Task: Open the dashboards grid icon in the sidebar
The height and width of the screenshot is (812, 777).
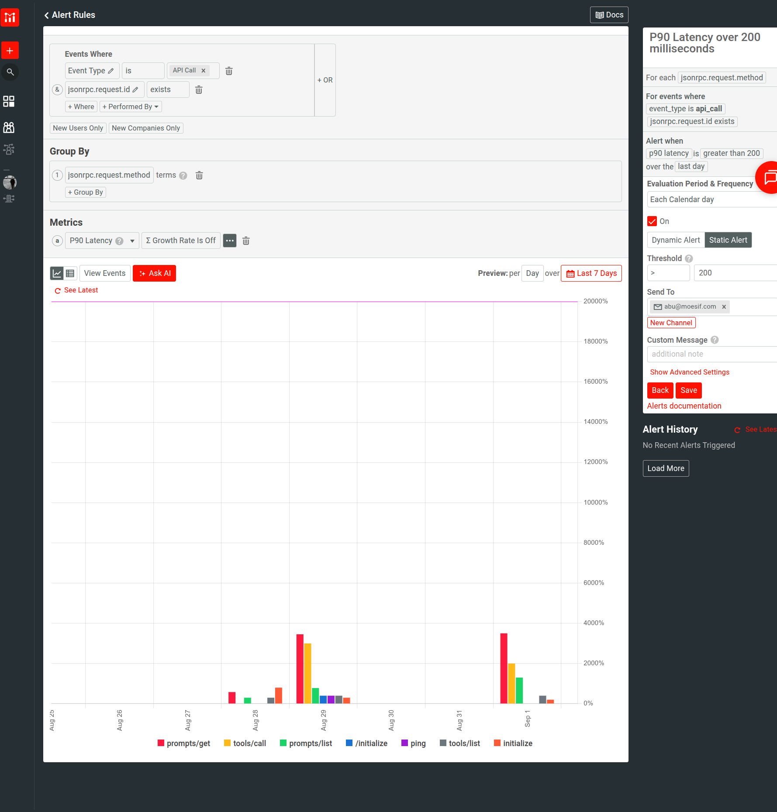Action: 9,101
